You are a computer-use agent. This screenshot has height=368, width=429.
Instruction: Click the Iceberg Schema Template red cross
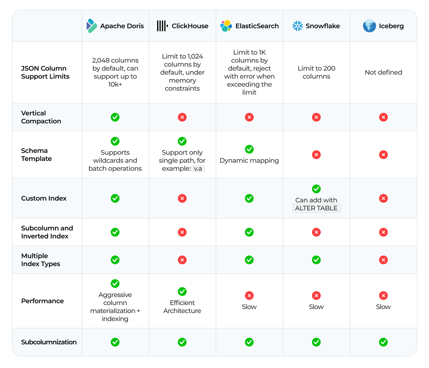pos(383,155)
